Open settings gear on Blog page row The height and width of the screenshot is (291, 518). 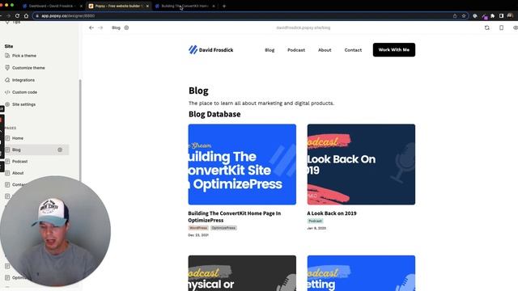60,150
